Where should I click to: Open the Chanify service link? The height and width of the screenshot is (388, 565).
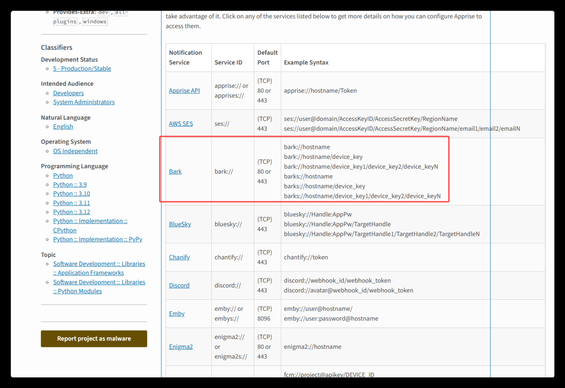(x=179, y=257)
